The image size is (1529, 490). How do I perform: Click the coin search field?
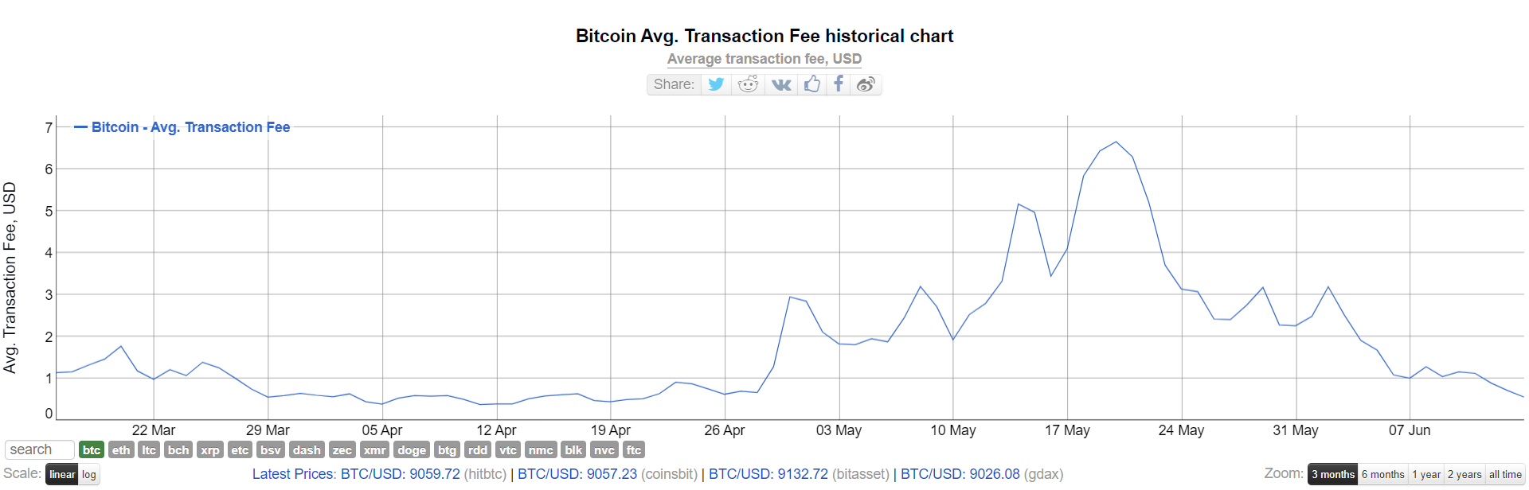[x=40, y=450]
